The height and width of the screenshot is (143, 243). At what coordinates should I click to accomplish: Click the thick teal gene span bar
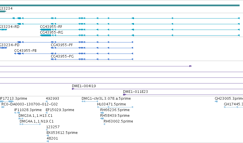pos(120,5)
